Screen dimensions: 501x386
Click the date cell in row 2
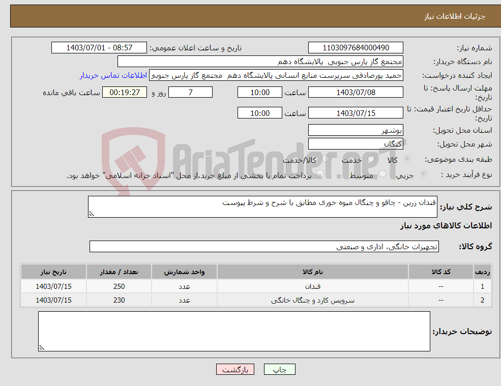pyautogui.click(x=53, y=300)
